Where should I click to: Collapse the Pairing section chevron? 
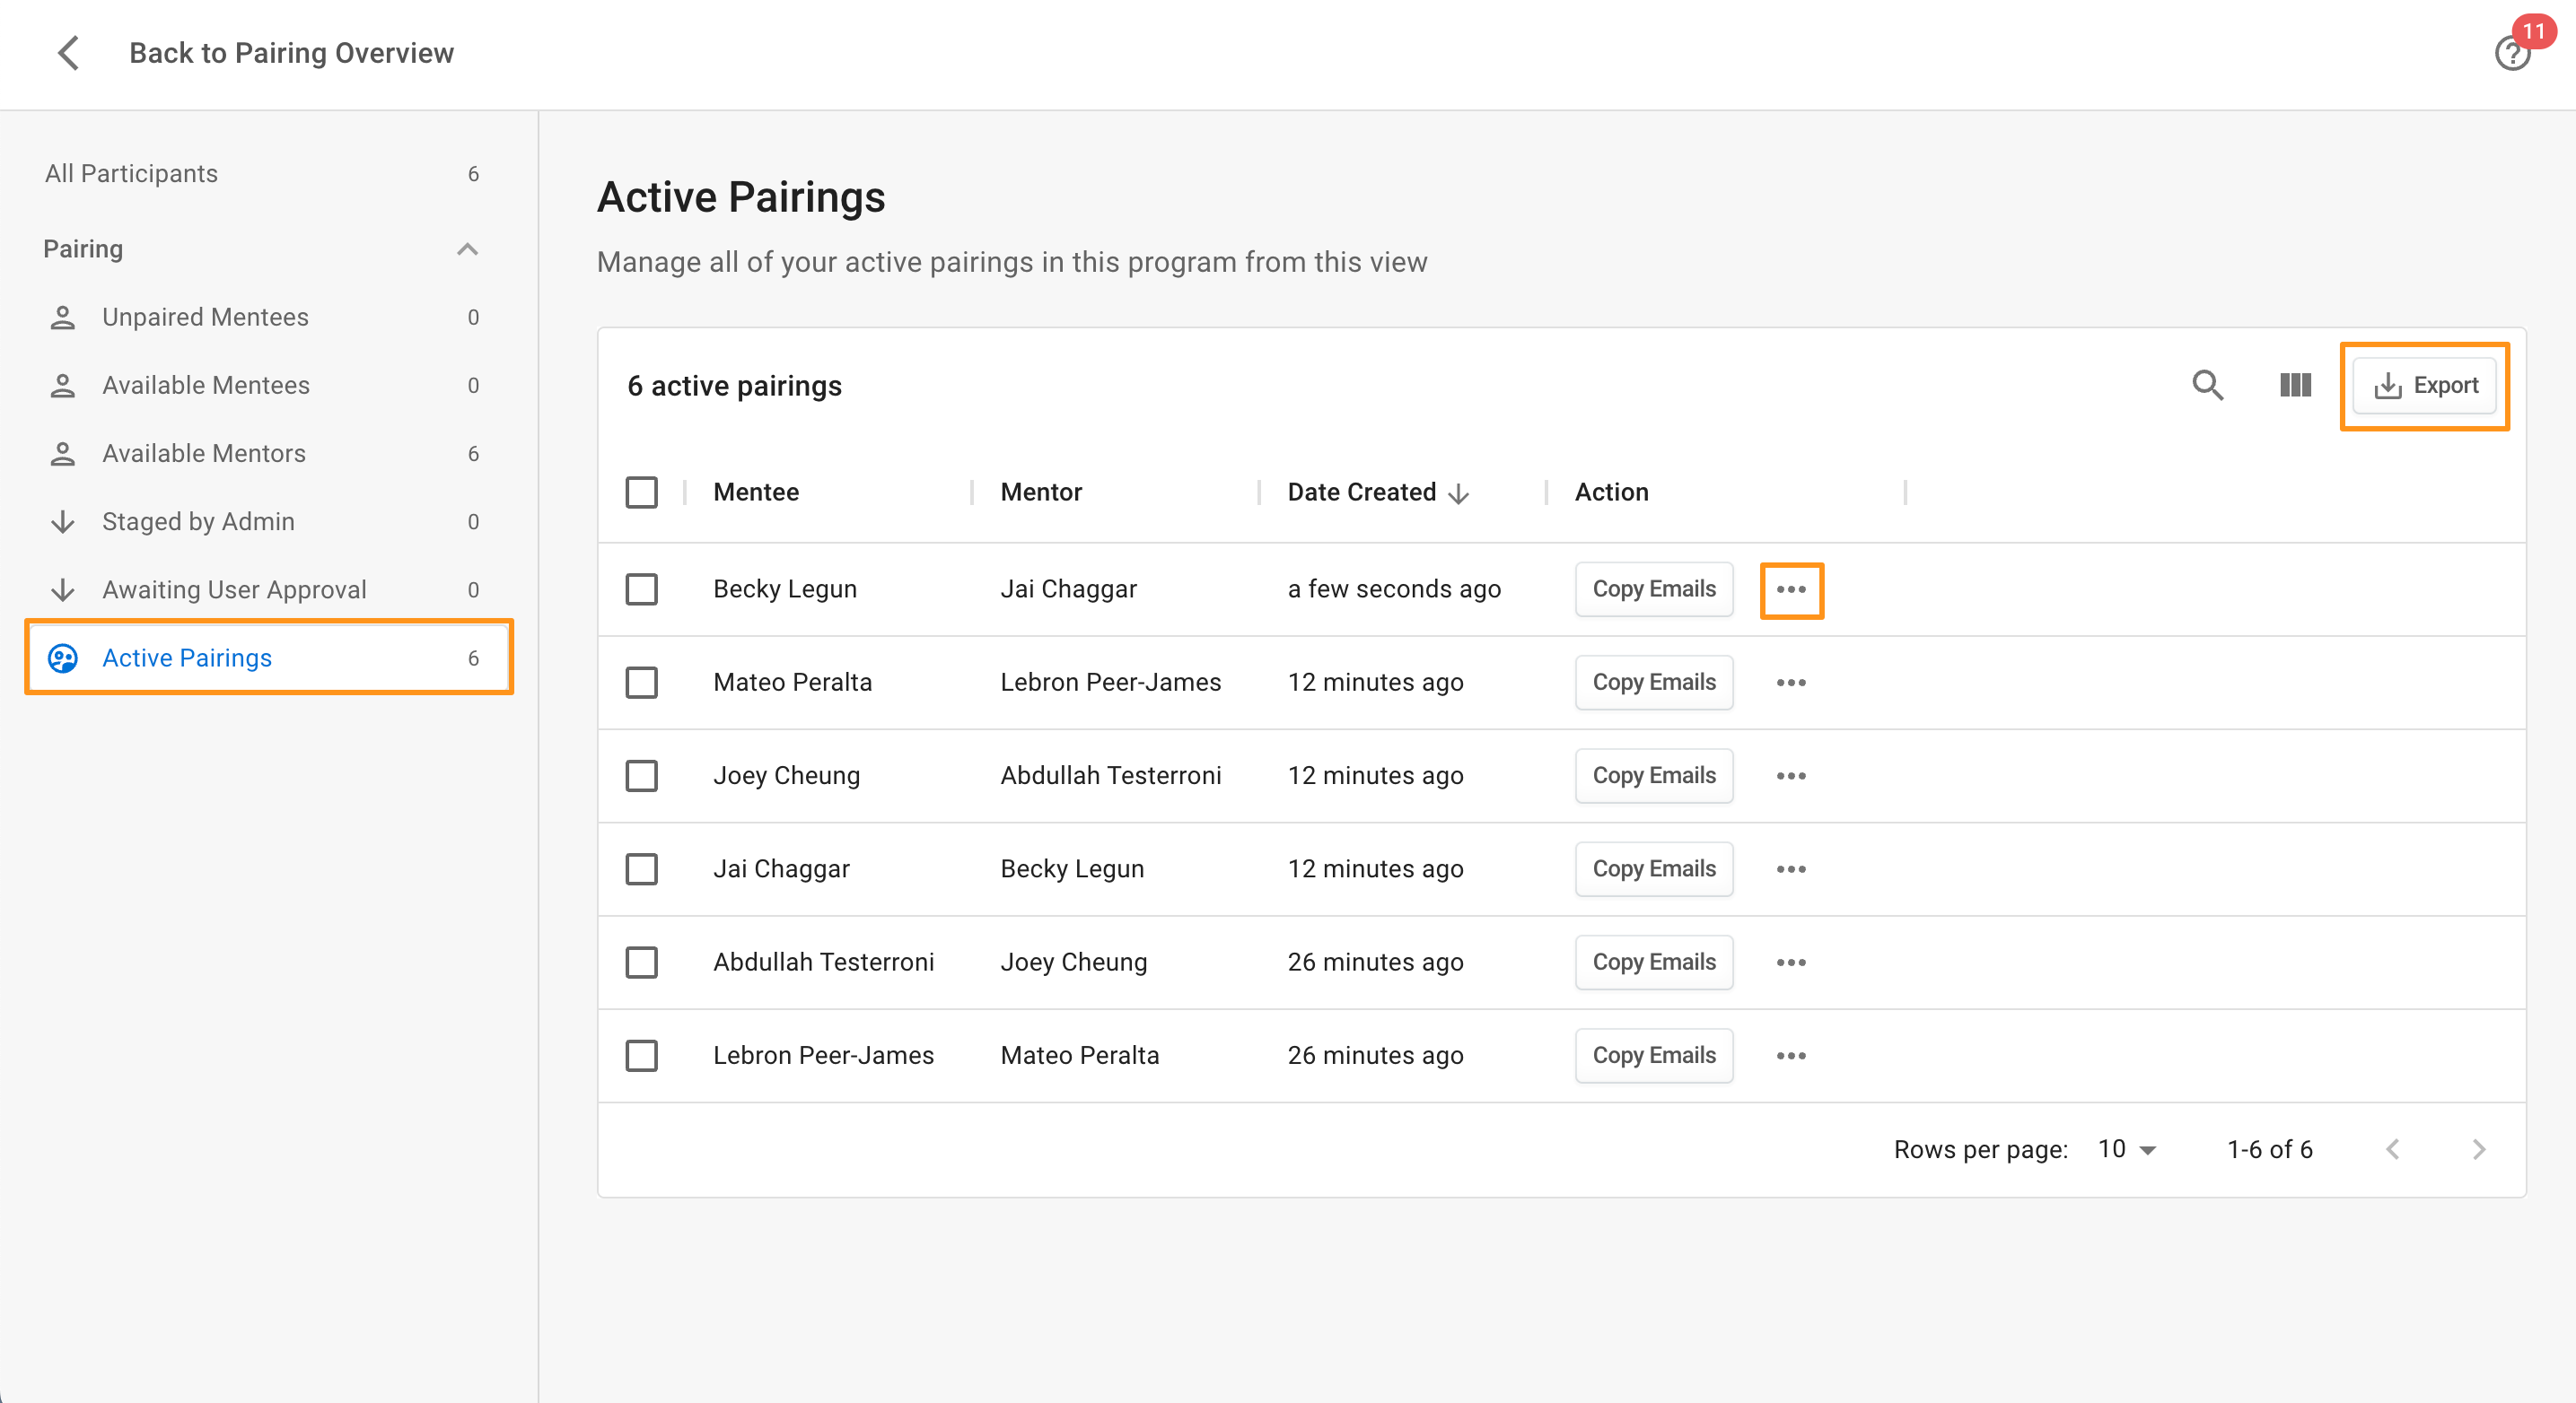point(467,248)
